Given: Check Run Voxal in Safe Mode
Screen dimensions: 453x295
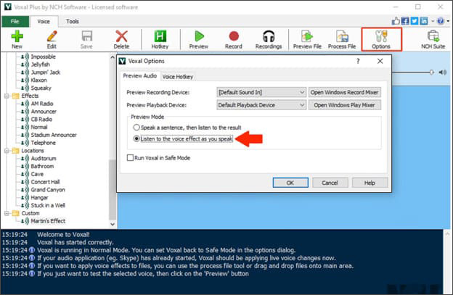Looking at the screenshot, I should [130, 158].
